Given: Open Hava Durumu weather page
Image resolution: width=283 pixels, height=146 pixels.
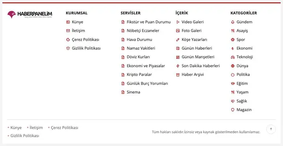Looking at the screenshot, I should point(139,40).
